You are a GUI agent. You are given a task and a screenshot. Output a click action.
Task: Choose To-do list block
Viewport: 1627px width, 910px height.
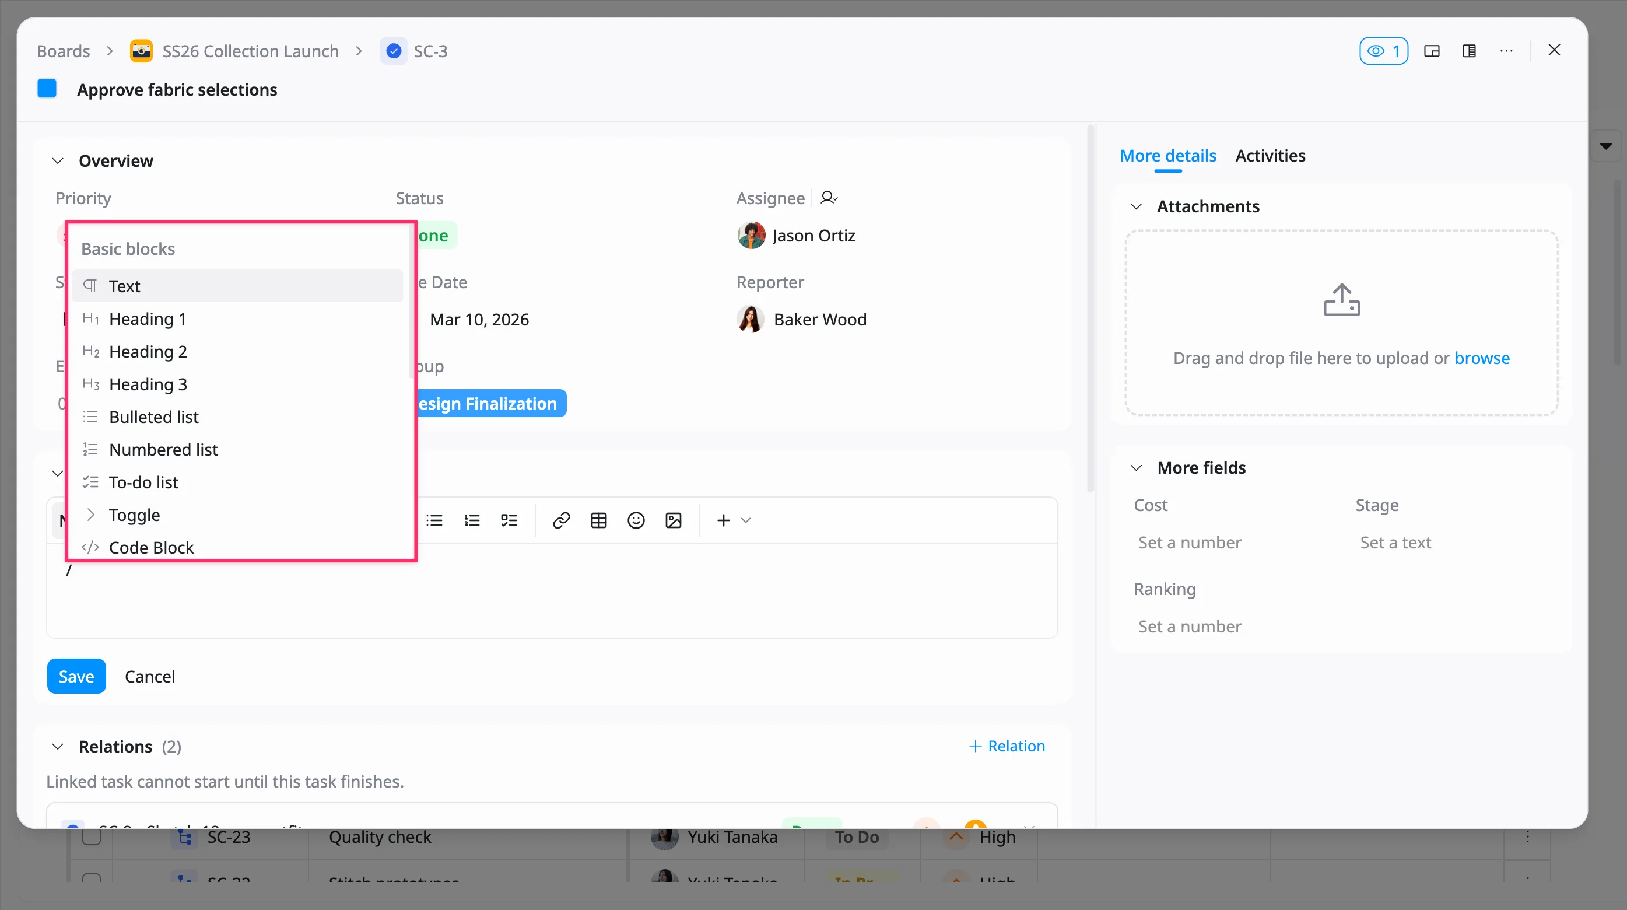pyautogui.click(x=237, y=482)
